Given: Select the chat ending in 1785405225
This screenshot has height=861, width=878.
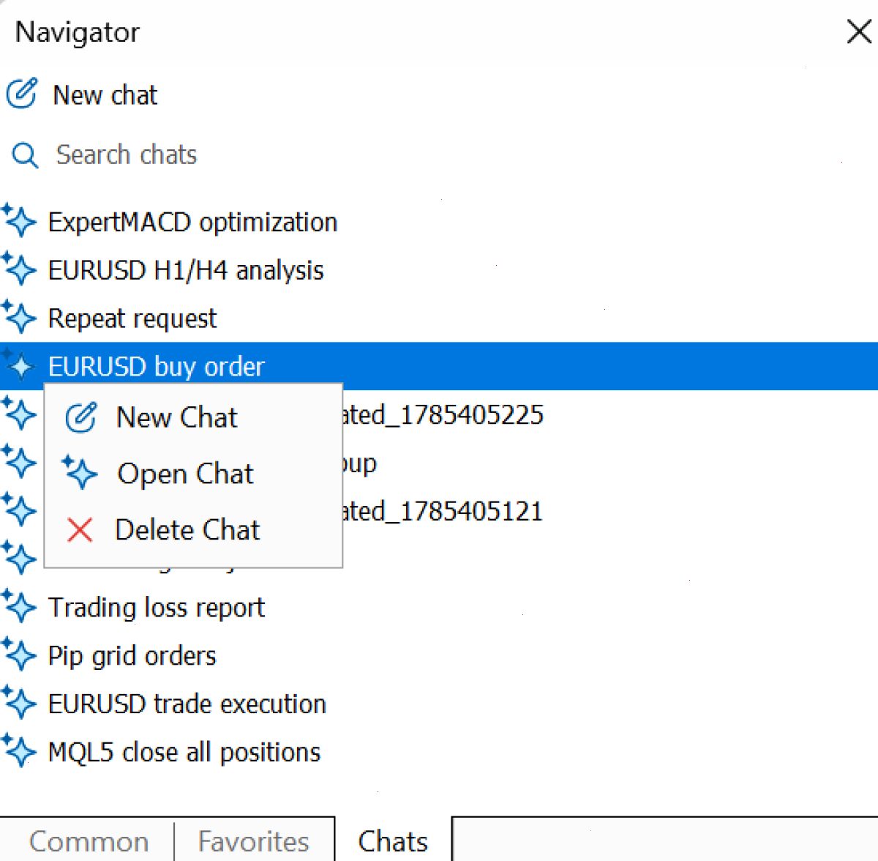Looking at the screenshot, I should (443, 415).
